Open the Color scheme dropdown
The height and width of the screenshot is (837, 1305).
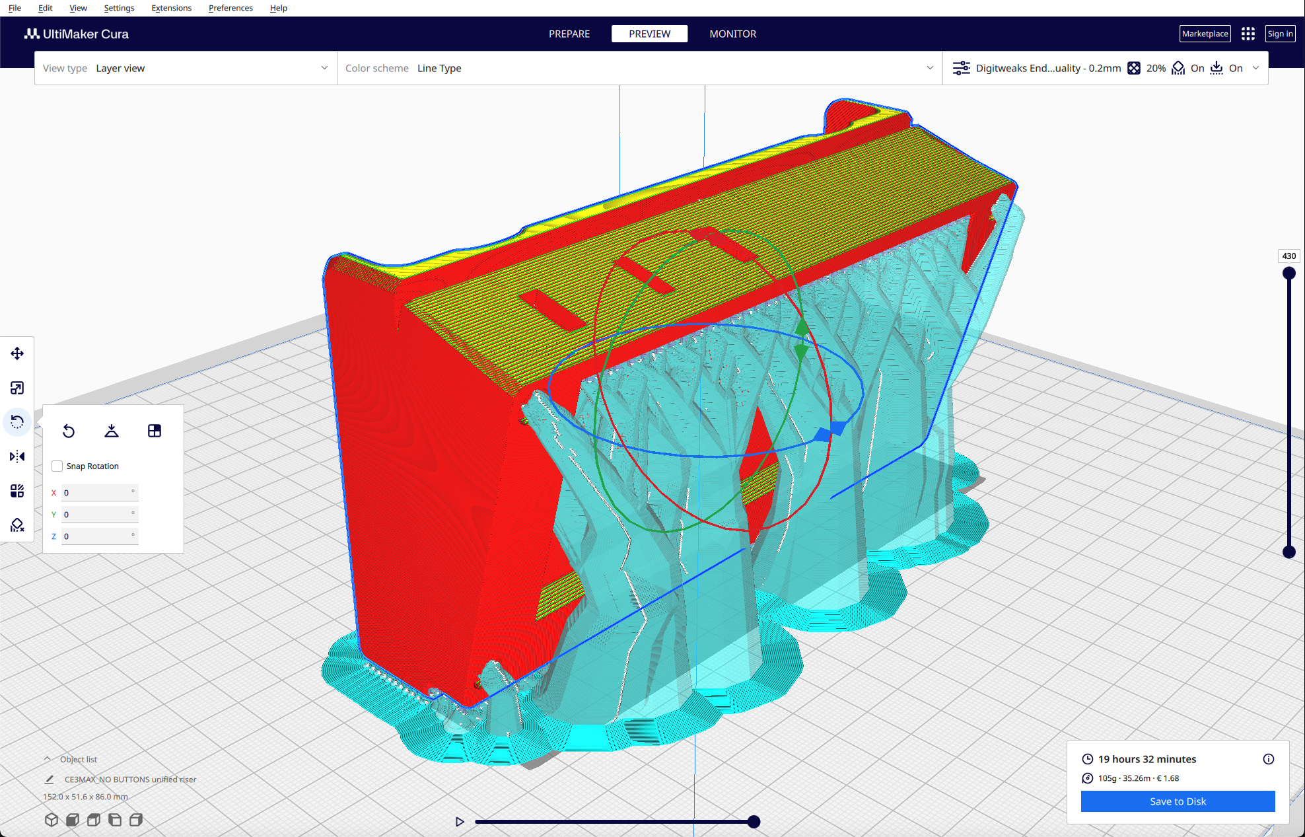(639, 68)
